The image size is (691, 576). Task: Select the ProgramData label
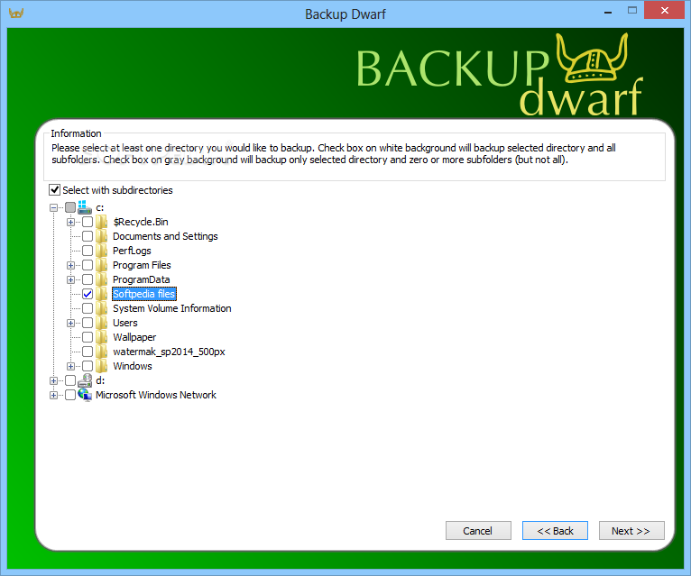coord(141,279)
